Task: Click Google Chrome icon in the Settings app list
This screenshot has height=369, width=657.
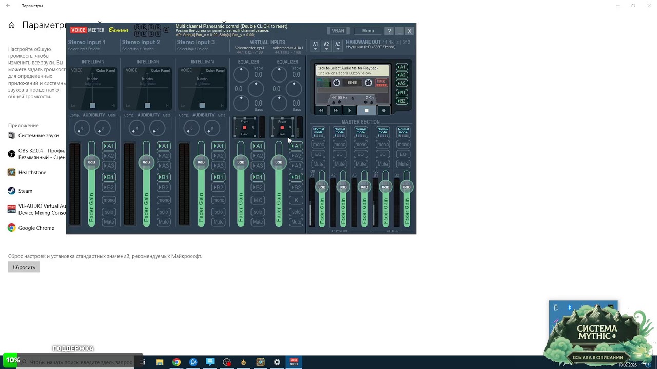Action: (x=12, y=228)
